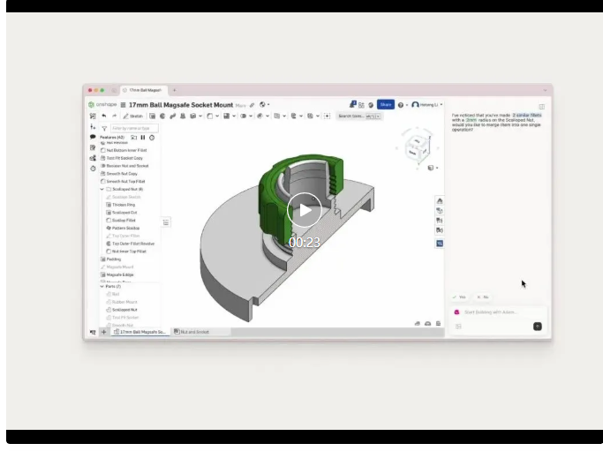Select Magsafe Edge feature
The width and height of the screenshot is (603, 451).
pos(117,274)
